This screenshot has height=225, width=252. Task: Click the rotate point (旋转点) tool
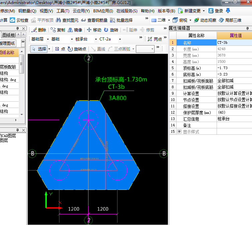[x=77, y=49]
